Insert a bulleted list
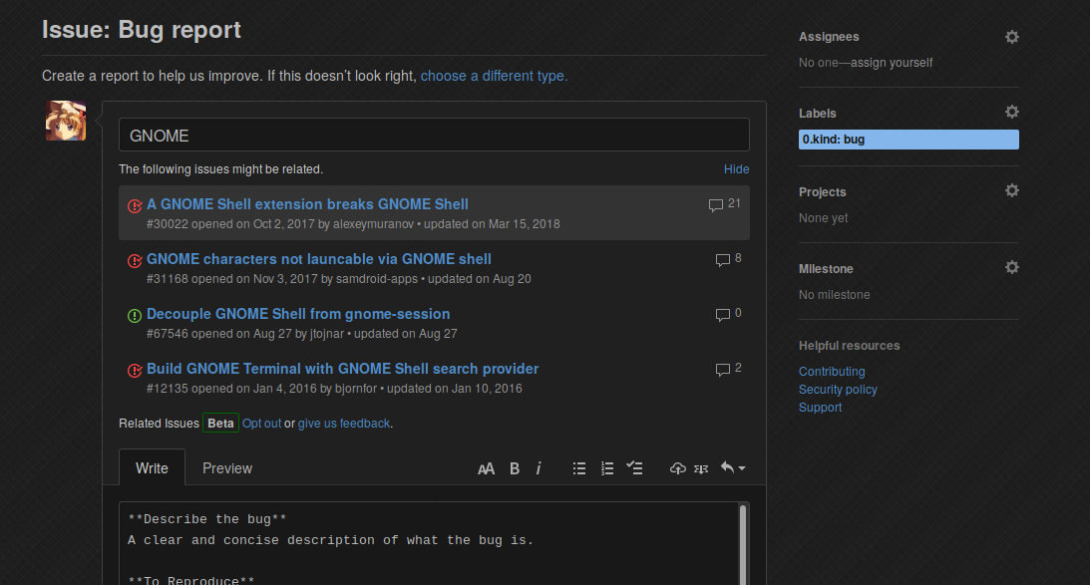The image size is (1090, 585). [x=578, y=468]
